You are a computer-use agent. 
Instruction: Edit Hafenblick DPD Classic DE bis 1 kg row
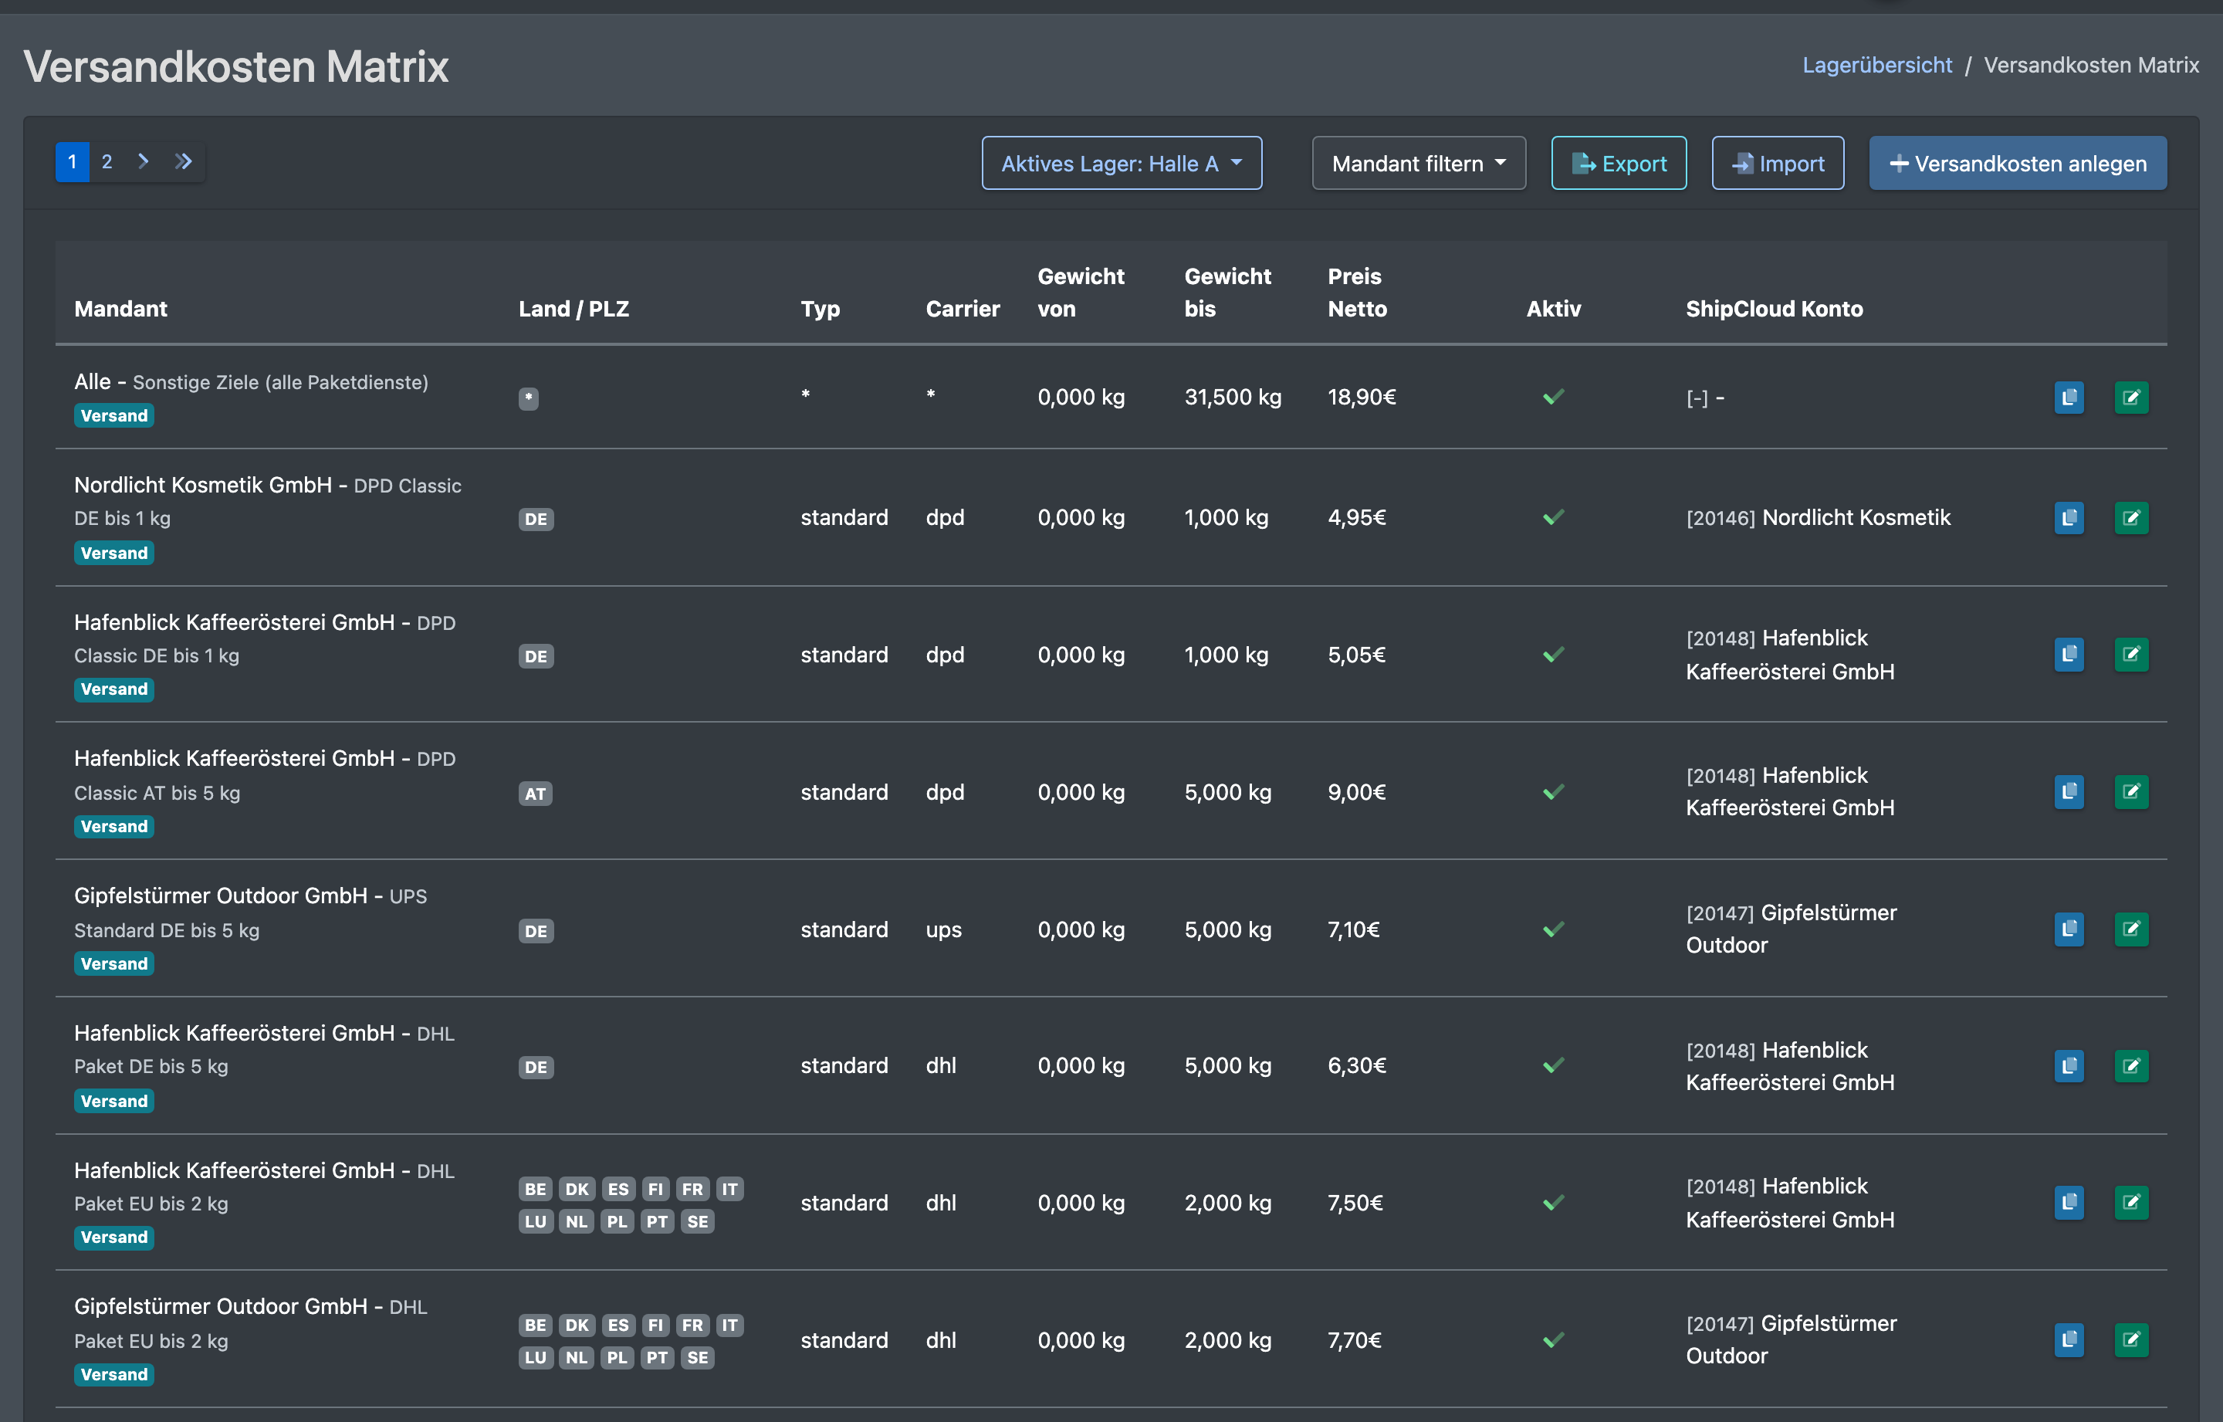[x=2130, y=655]
